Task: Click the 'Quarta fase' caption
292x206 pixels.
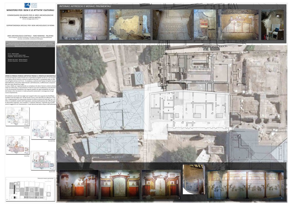Action: [52, 172]
